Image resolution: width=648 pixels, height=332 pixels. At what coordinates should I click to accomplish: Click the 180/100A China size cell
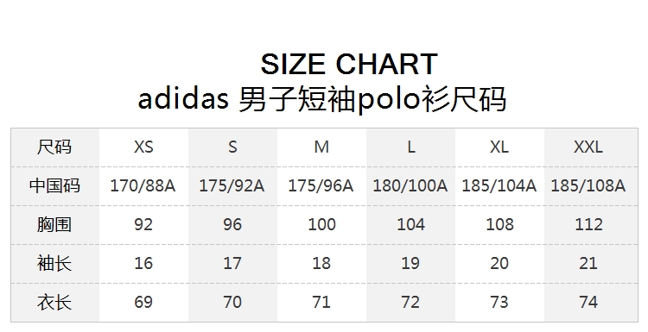(x=410, y=186)
